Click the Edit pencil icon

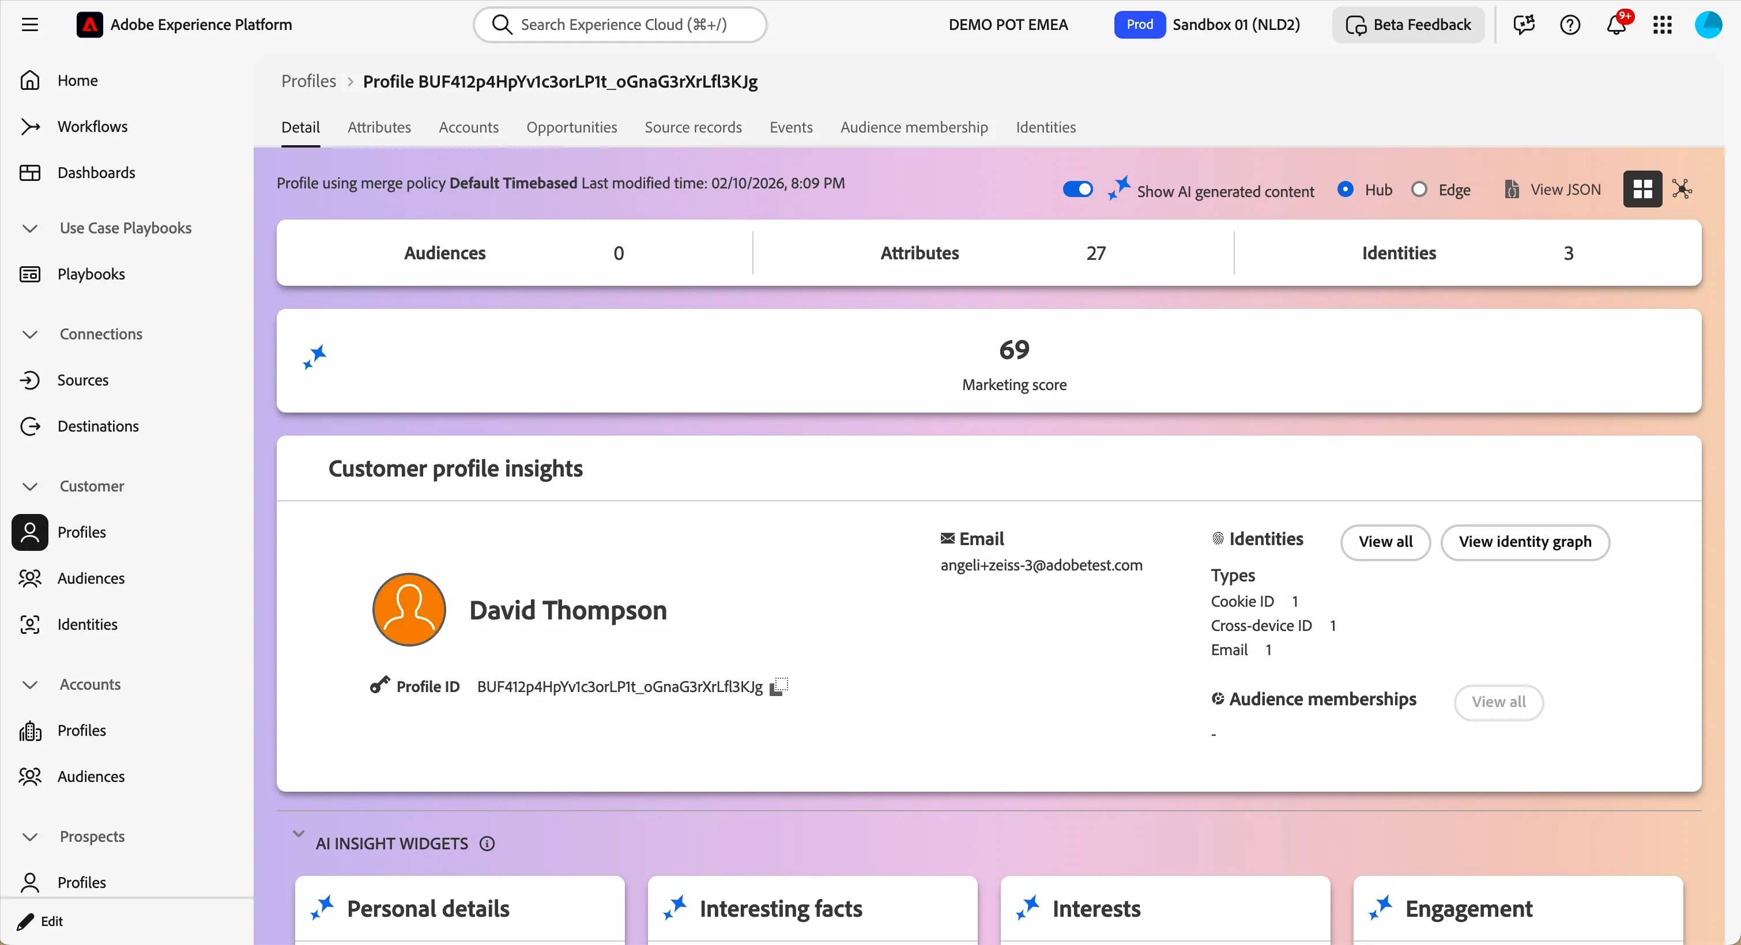coord(26,921)
